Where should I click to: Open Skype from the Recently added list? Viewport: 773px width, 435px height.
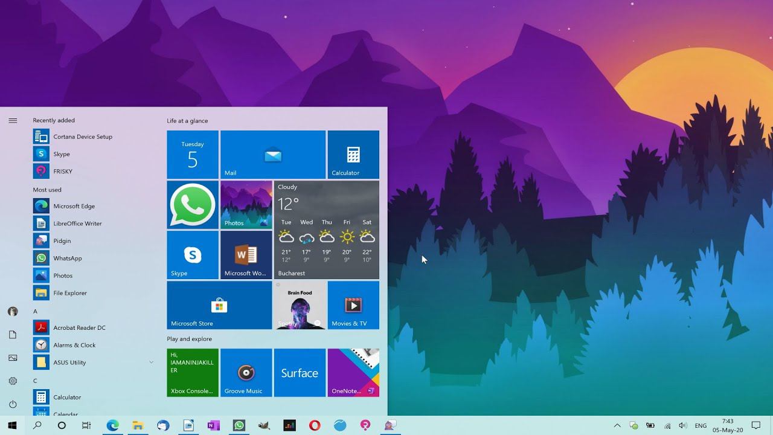(x=94, y=154)
